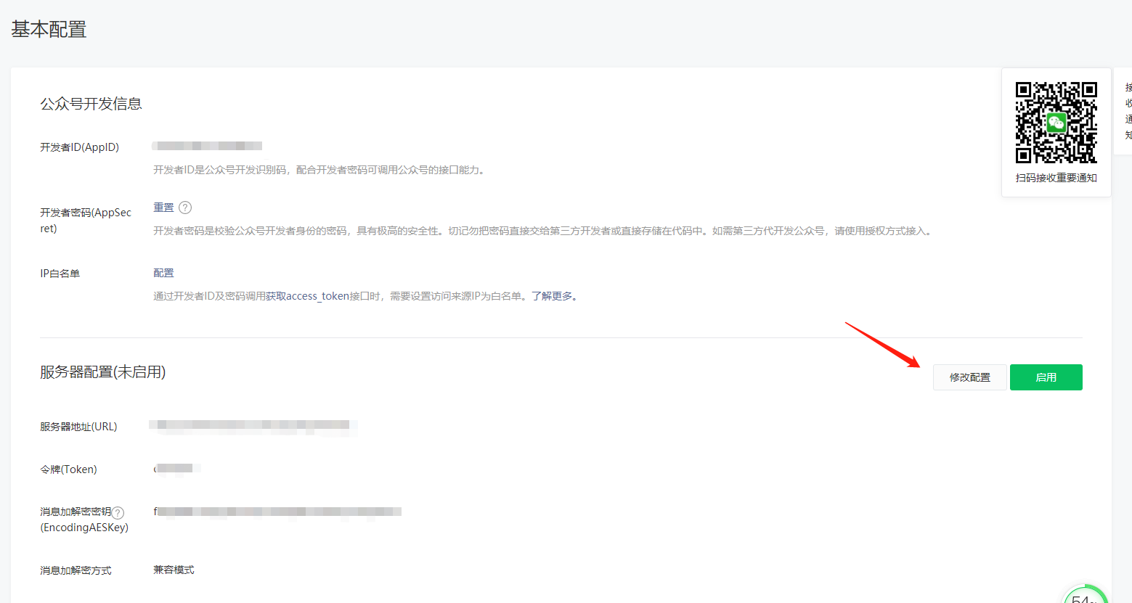The height and width of the screenshot is (603, 1132).
Task: Click the 重置 link for AppSecret
Action: tap(163, 208)
